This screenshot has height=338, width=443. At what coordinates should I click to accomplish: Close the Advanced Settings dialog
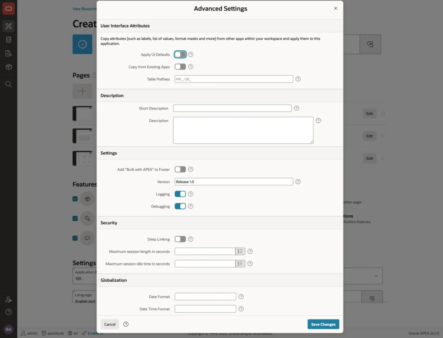pos(335,9)
